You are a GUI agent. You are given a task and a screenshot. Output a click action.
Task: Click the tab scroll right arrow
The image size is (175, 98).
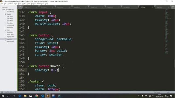click(21, 7)
